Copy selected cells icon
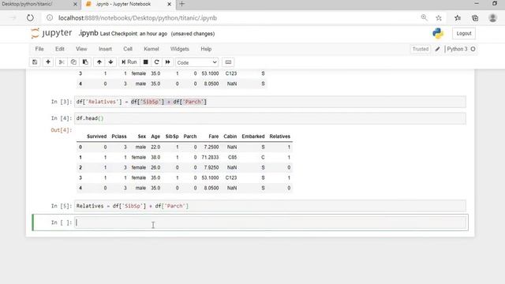This screenshot has width=505, height=284. point(73,62)
